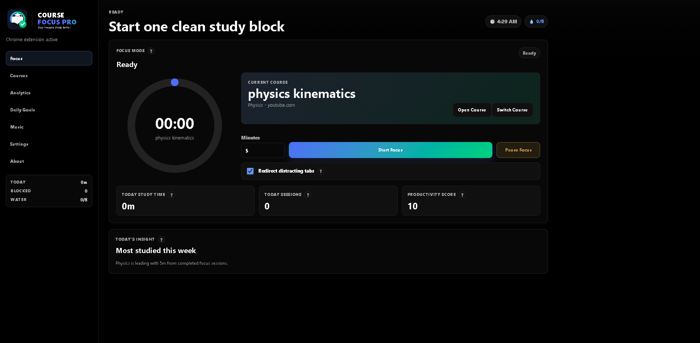The image size is (700, 343).
Task: Click sidebar BLOCKED stat row
Action: pos(49,191)
